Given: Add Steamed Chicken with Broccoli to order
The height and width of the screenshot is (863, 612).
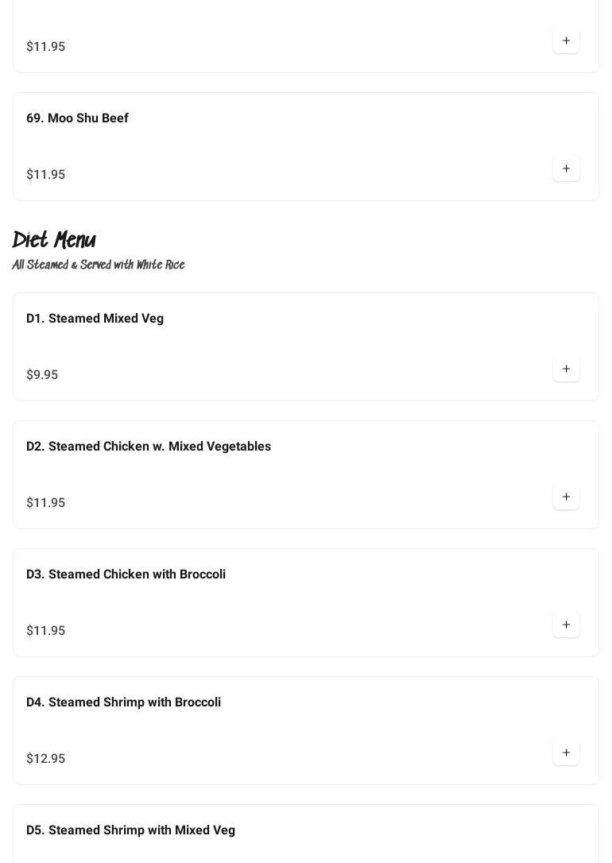Looking at the screenshot, I should pos(566,625).
